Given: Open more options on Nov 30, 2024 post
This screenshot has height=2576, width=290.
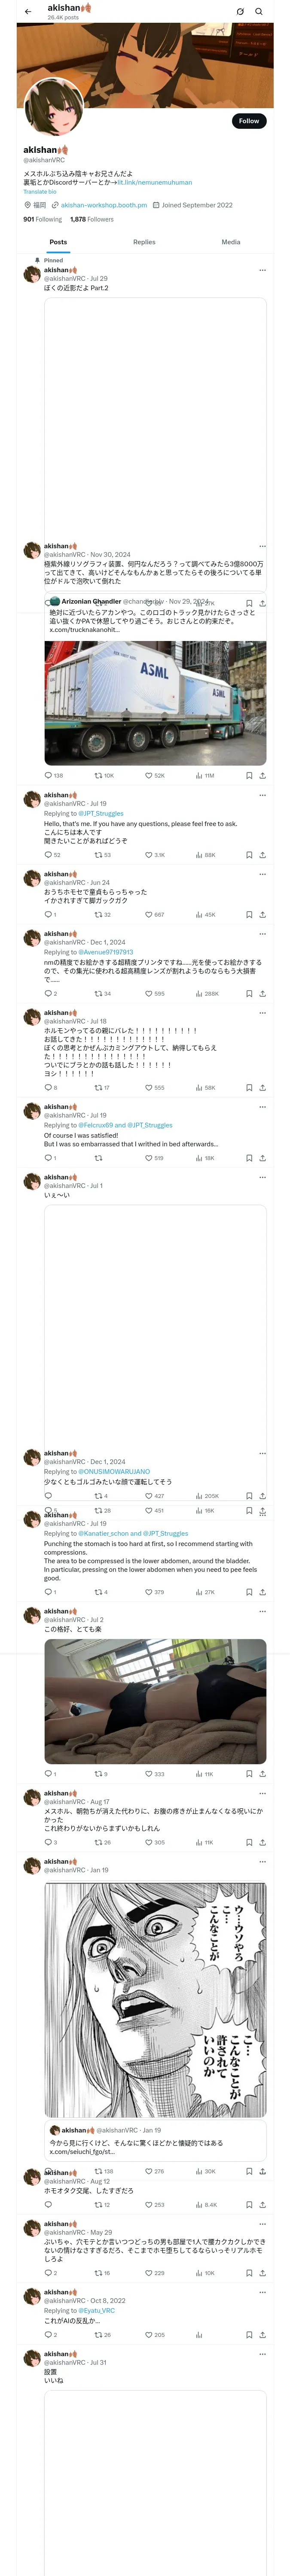Looking at the screenshot, I should 262,546.
